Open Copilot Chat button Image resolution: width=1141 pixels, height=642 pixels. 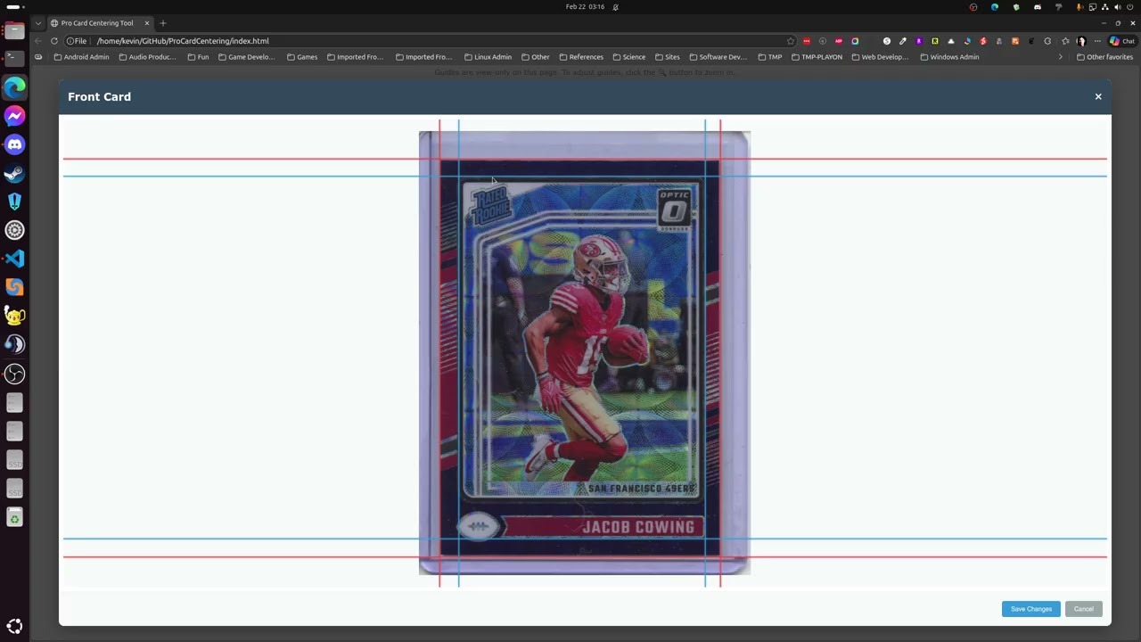pyautogui.click(x=1122, y=41)
